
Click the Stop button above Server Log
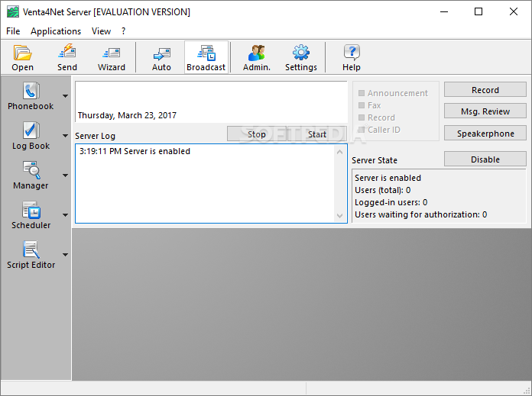[x=257, y=134]
